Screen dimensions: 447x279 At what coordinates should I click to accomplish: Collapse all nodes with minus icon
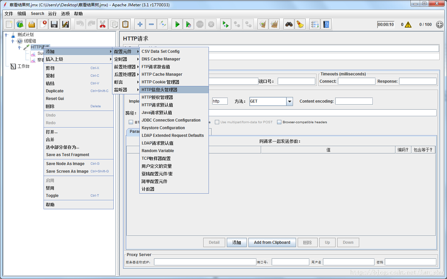tap(151, 24)
